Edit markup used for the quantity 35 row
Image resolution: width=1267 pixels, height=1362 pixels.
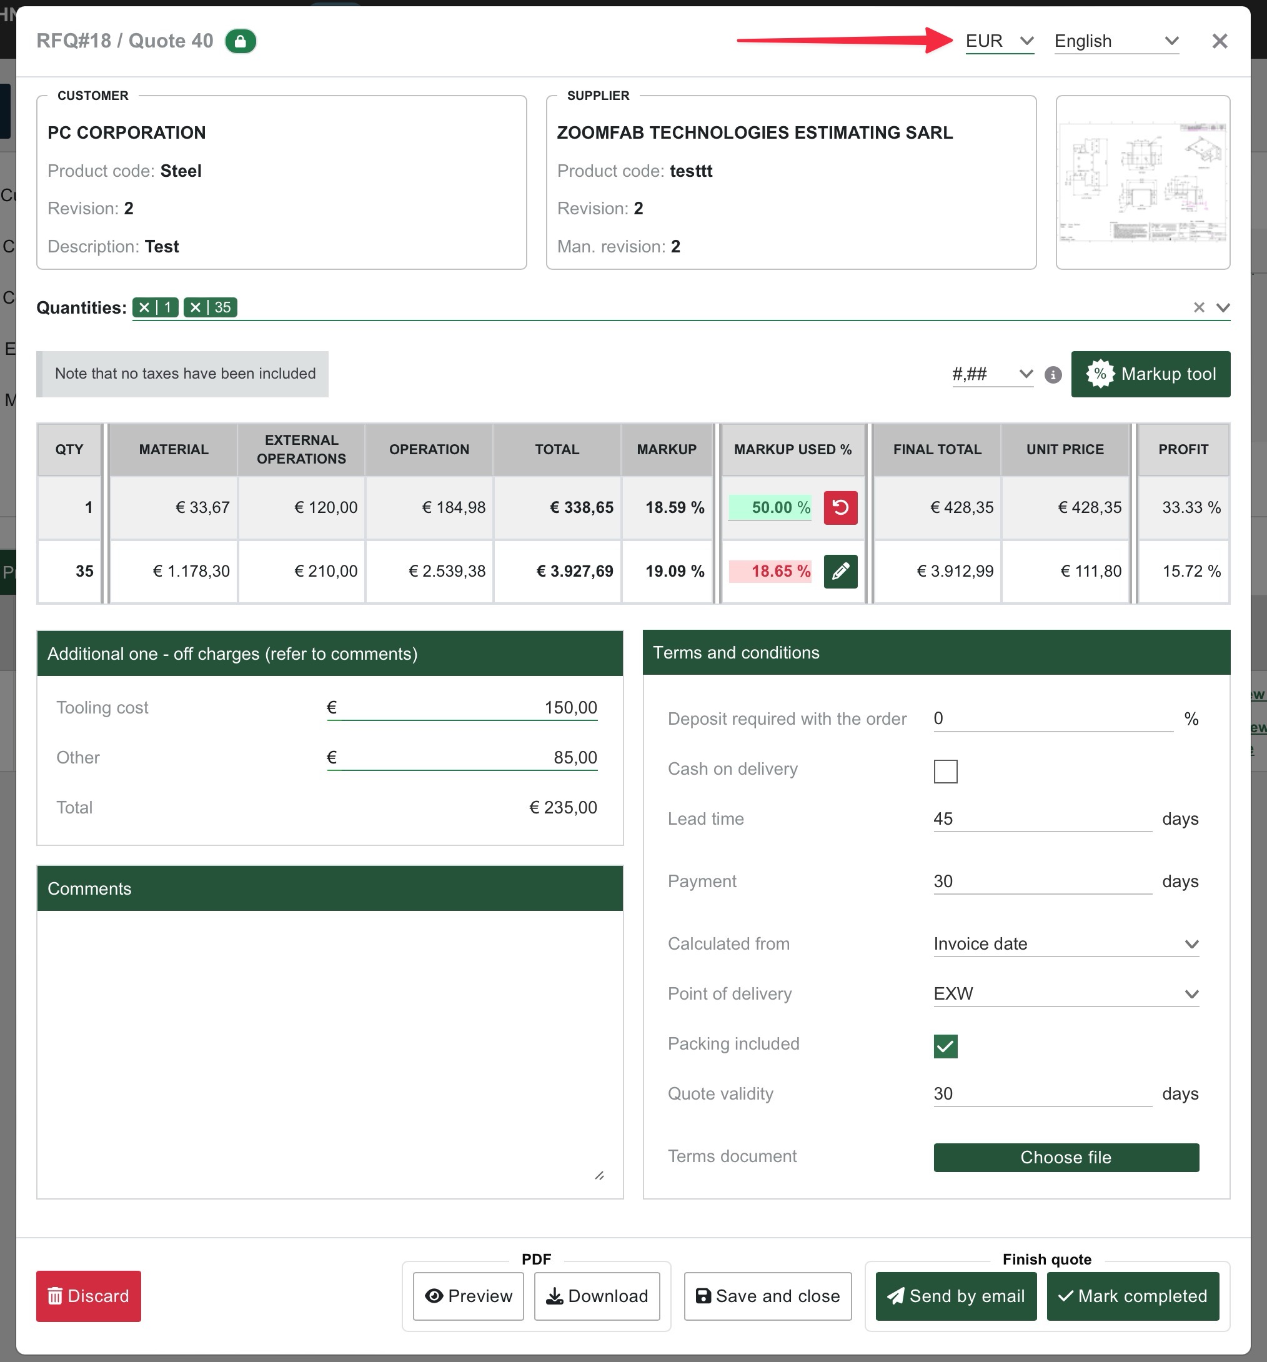[x=840, y=572]
